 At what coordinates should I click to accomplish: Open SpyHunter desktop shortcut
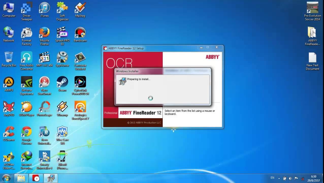point(62,59)
